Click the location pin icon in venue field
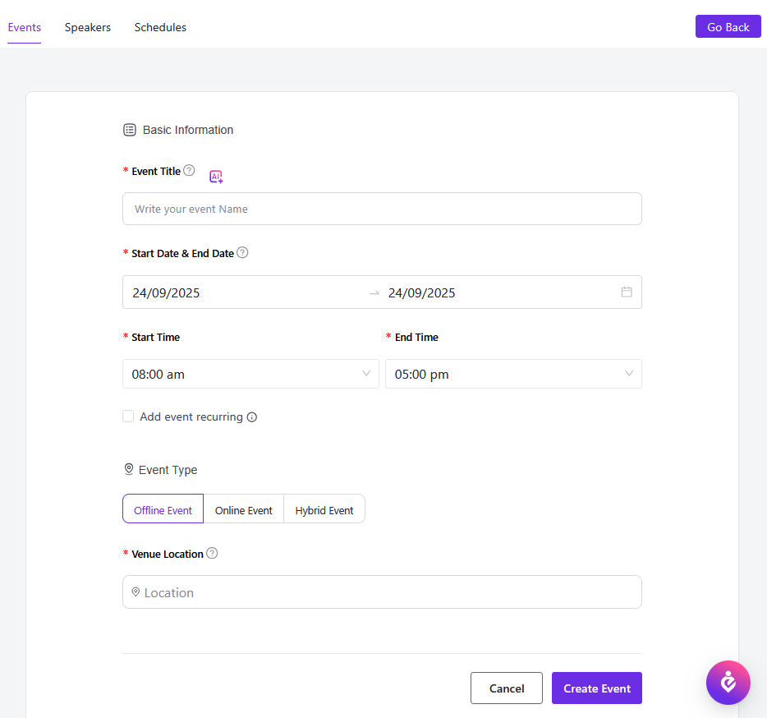The width and height of the screenshot is (767, 718). (x=135, y=591)
